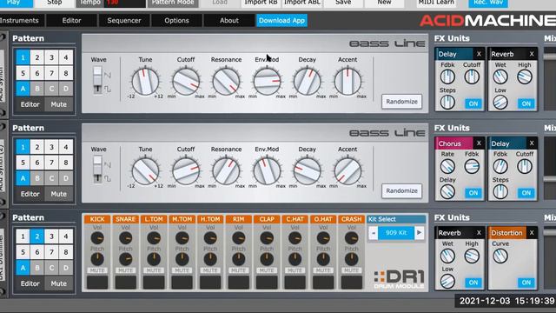Viewport: 556px width, 313px height.
Task: Mute the CLAP drum channel
Action: tap(267, 270)
